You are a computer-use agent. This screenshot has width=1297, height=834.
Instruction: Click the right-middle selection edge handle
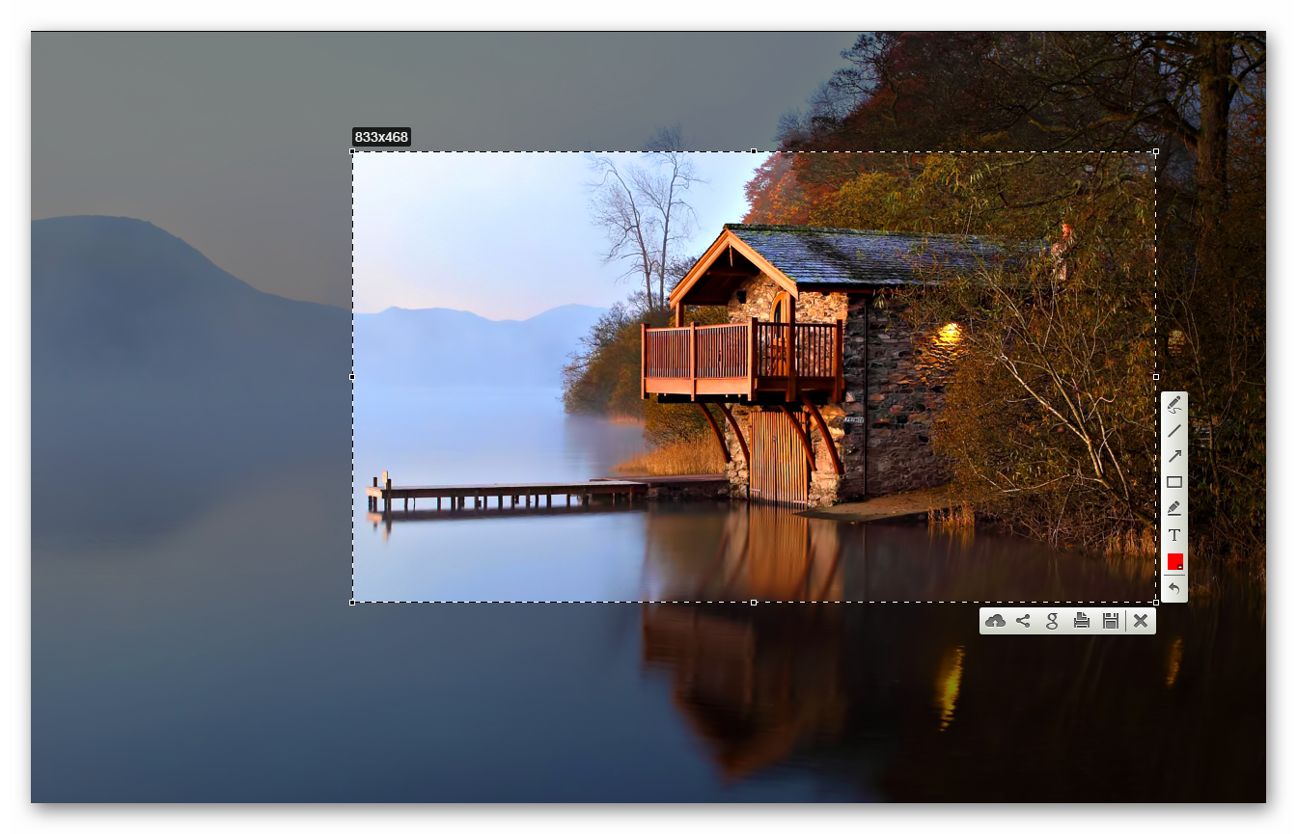click(1156, 377)
